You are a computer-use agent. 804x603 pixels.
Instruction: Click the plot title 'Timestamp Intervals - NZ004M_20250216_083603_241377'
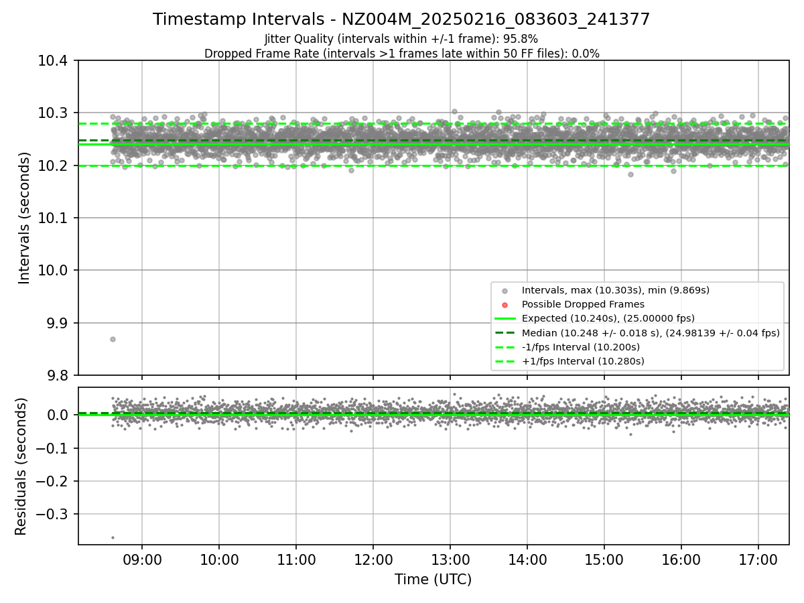click(x=401, y=19)
